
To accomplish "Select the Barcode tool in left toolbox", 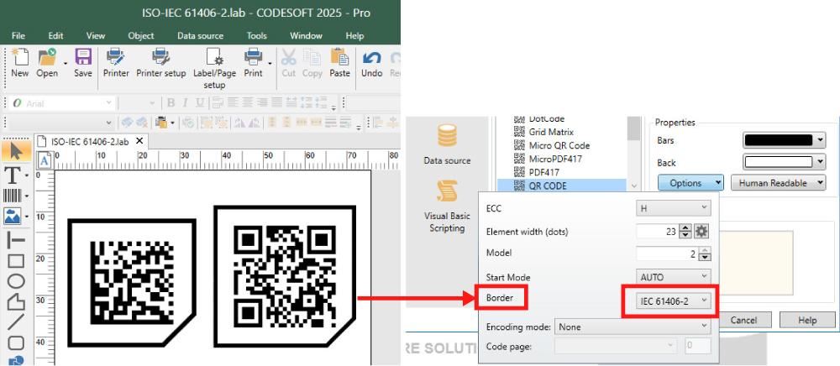I will pos(13,196).
